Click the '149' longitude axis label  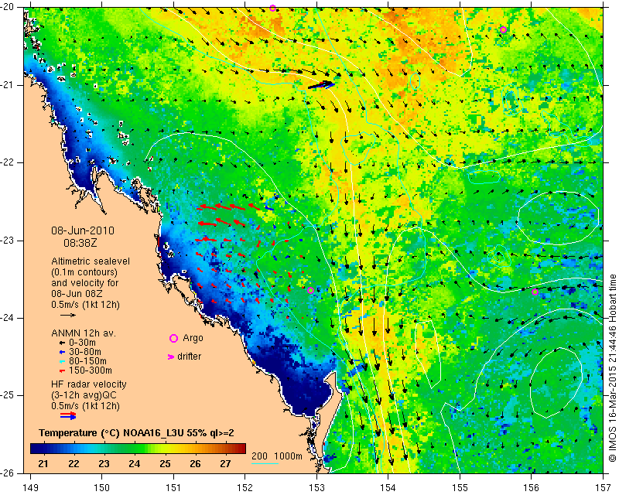coord(30,488)
